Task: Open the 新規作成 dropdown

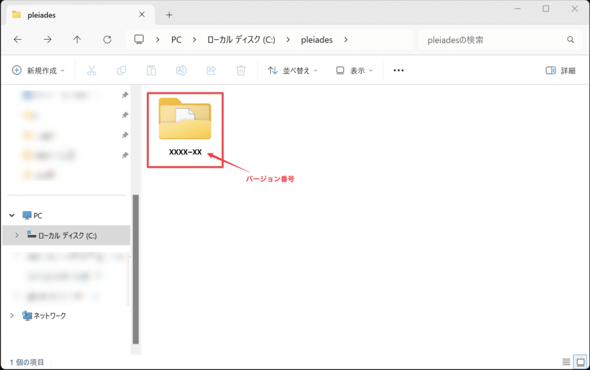Action: 39,70
